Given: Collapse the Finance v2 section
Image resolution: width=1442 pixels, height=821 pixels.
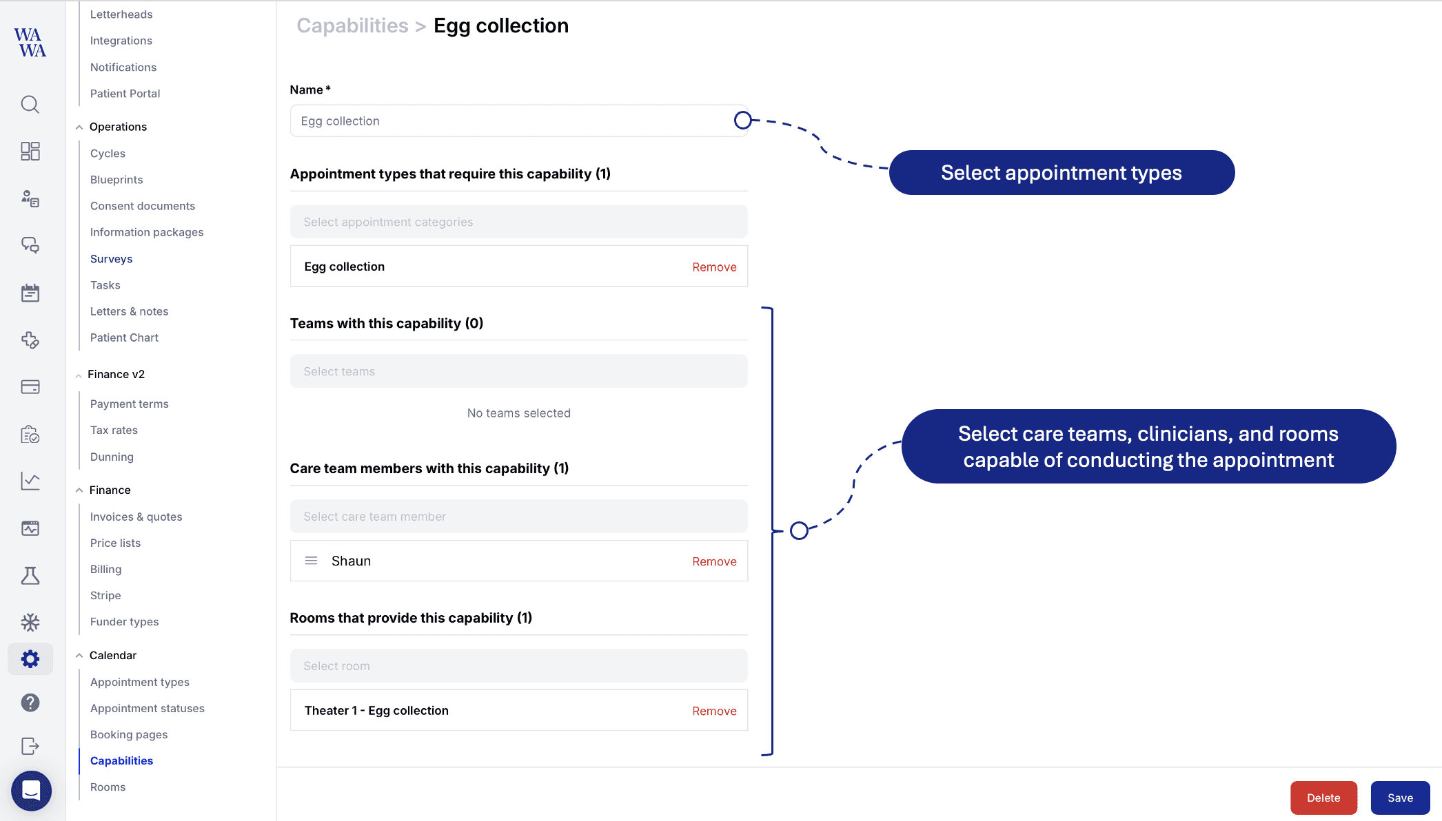Looking at the screenshot, I should (x=79, y=375).
